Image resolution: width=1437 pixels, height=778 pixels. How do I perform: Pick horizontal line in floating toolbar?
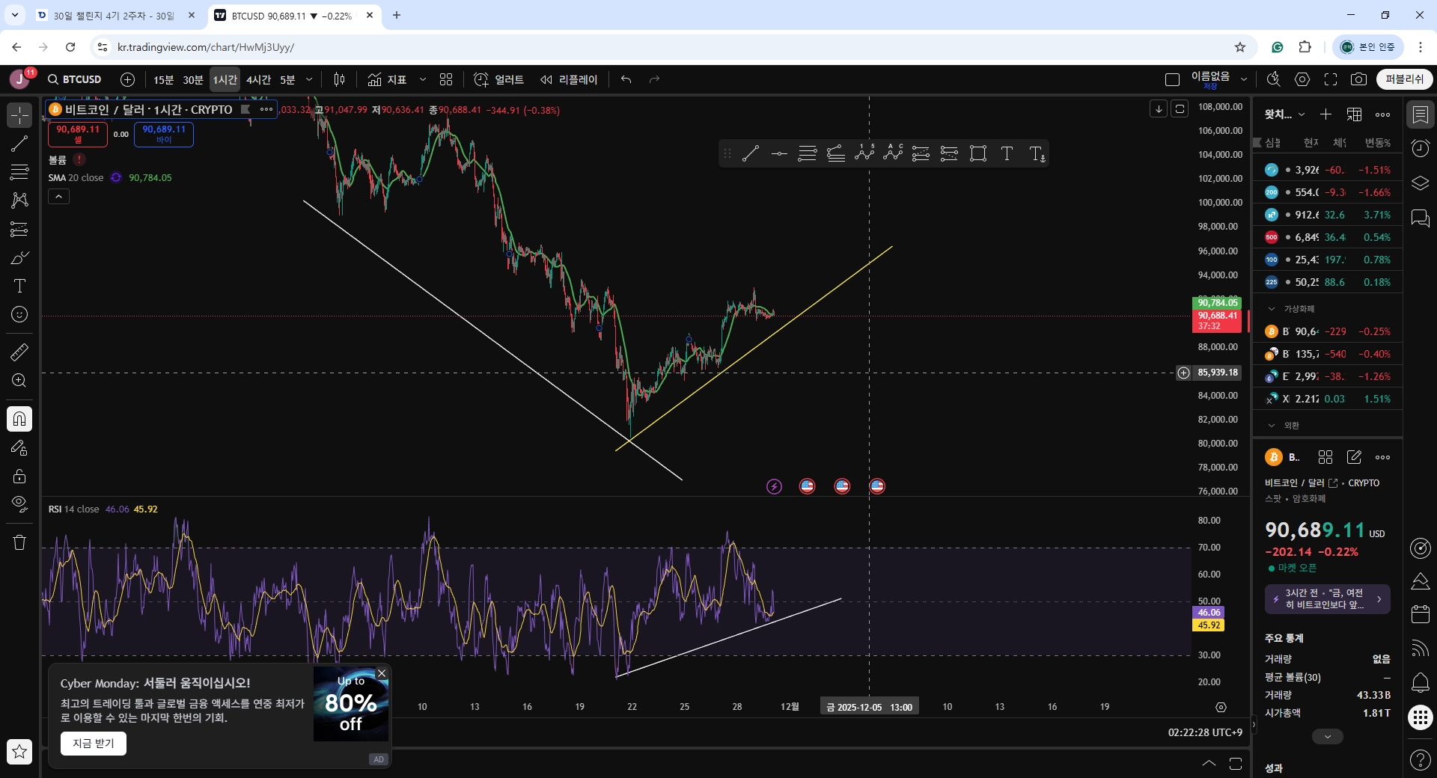click(779, 154)
